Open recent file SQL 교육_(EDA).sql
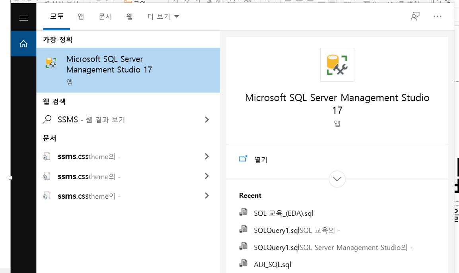This screenshot has width=459, height=273. (284, 213)
